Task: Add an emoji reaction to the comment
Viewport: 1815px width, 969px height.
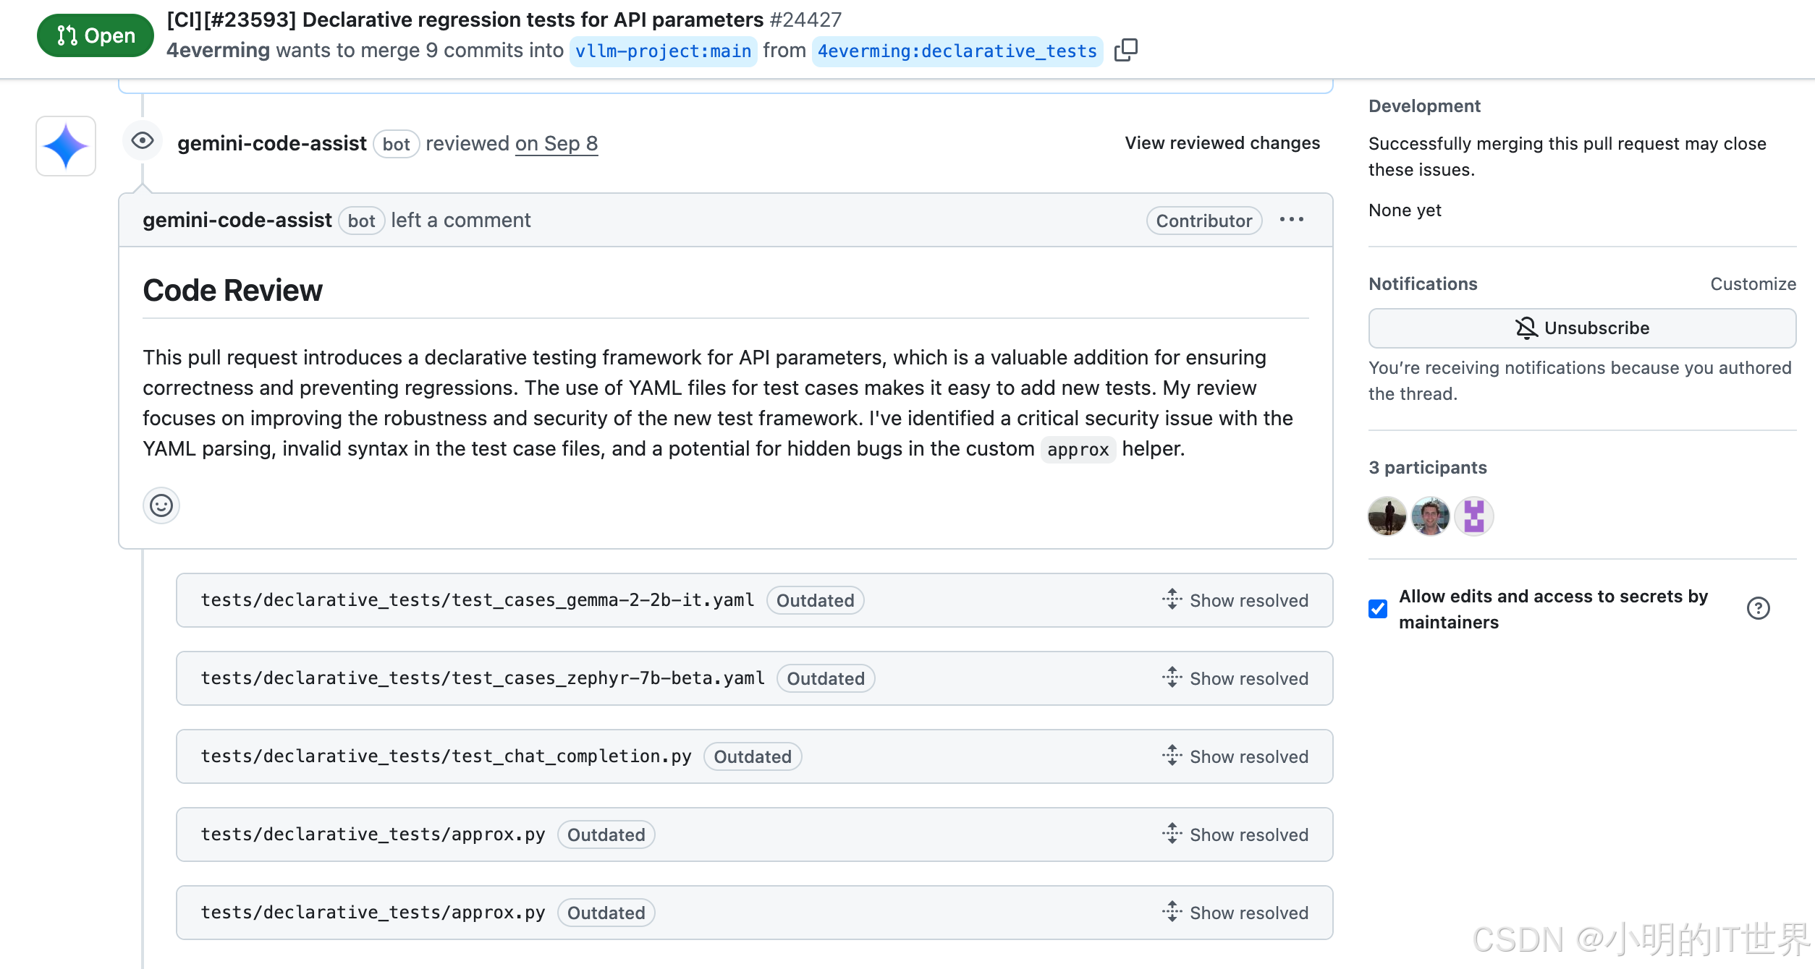Action: click(x=161, y=505)
